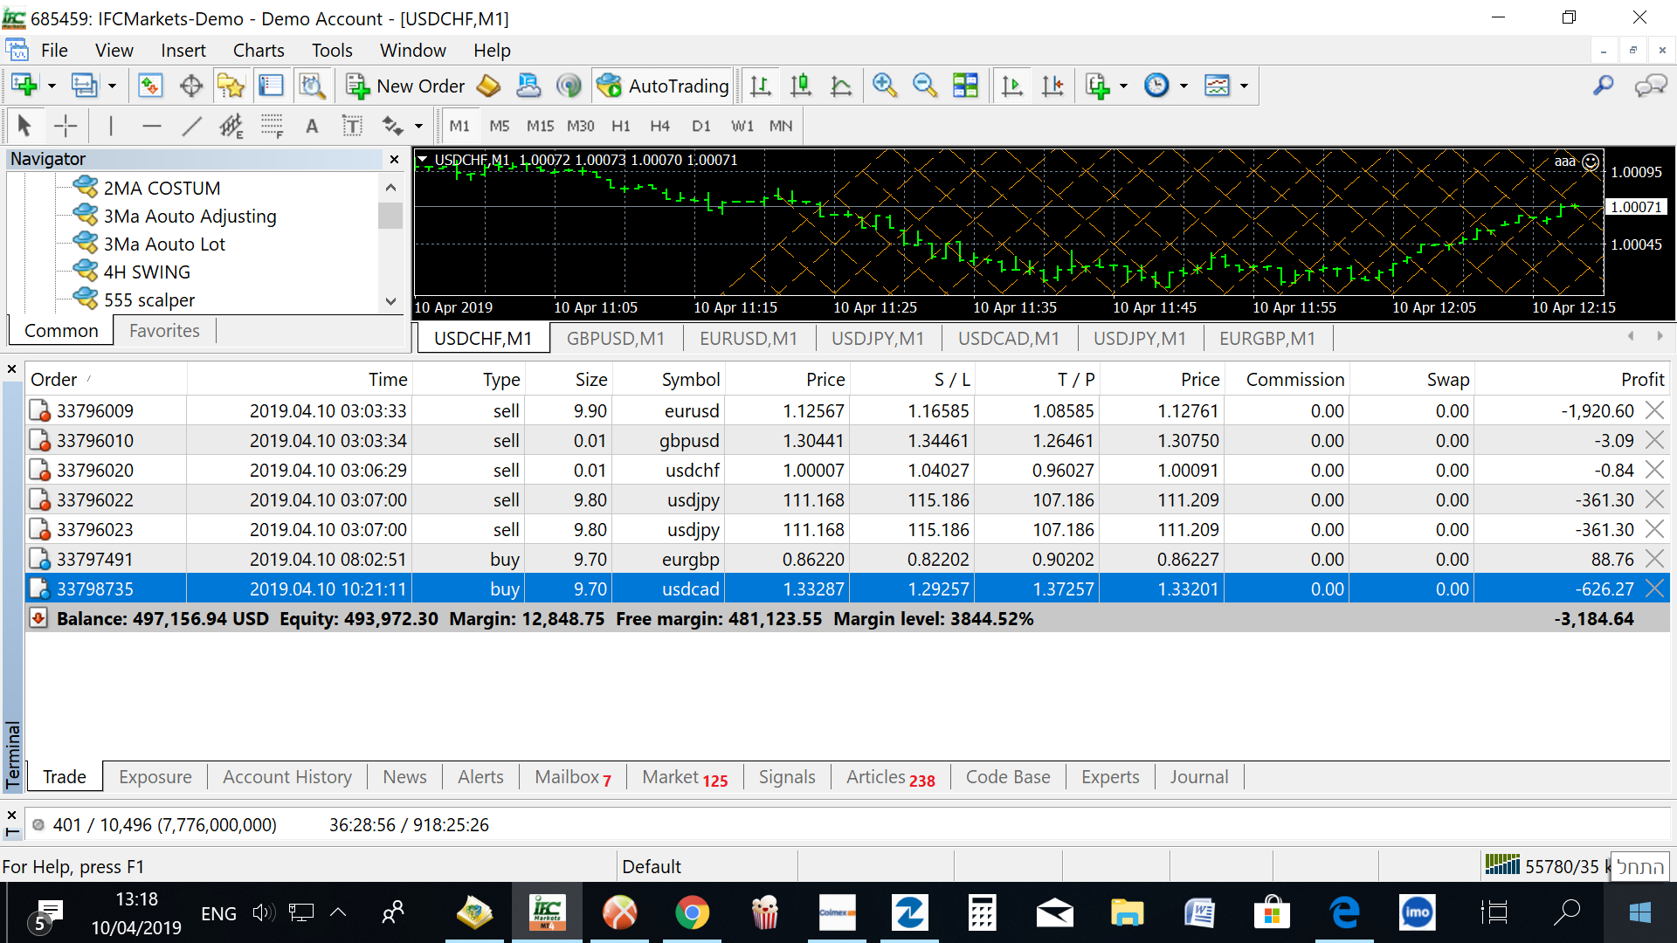Switch timeframe to H4
Viewport: 1677px width, 943px height.
[660, 126]
